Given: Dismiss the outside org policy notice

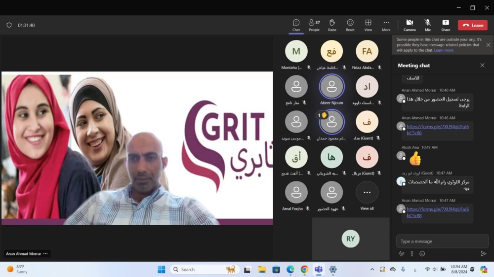Looking at the screenshot, I should point(488,45).
